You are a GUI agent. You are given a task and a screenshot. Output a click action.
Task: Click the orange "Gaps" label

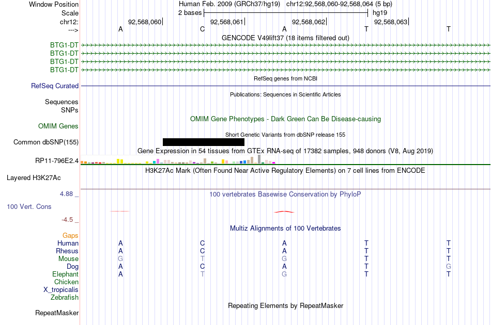70,235
